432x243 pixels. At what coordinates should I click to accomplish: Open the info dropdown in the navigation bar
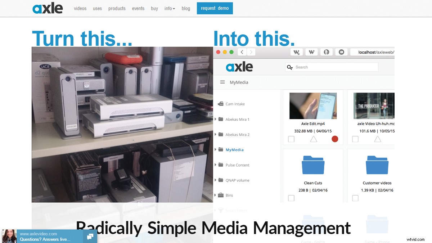pyautogui.click(x=169, y=8)
